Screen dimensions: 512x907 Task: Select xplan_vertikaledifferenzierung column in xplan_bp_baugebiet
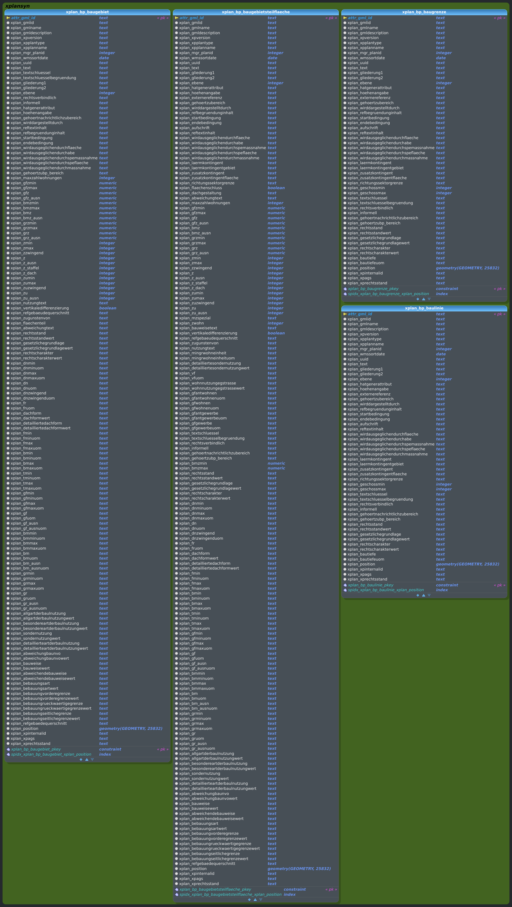(x=39, y=308)
